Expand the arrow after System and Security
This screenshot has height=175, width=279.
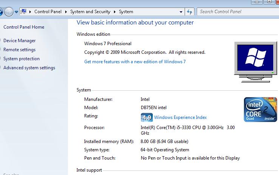115,12
